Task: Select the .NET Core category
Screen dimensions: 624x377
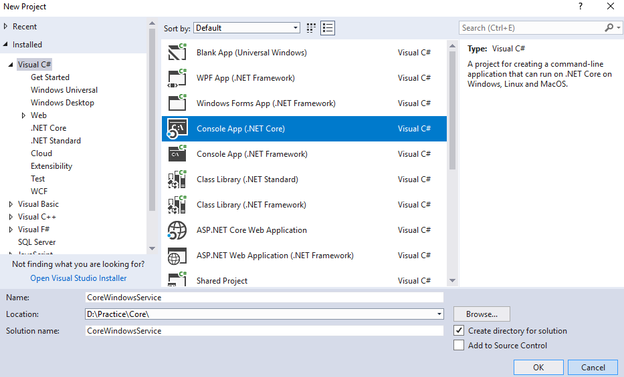Action: click(x=49, y=128)
